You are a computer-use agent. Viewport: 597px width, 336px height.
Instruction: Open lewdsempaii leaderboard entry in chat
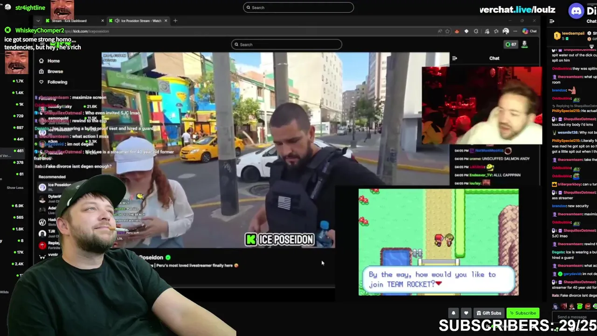point(568,35)
